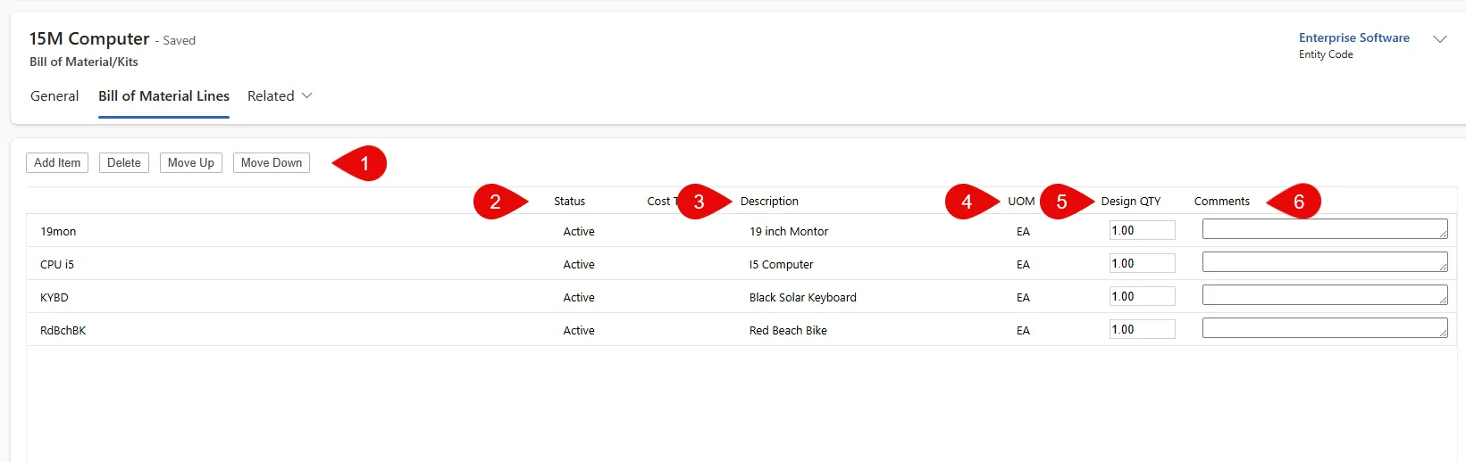The height and width of the screenshot is (462, 1466).
Task: Click the Add Item button
Action: (57, 162)
